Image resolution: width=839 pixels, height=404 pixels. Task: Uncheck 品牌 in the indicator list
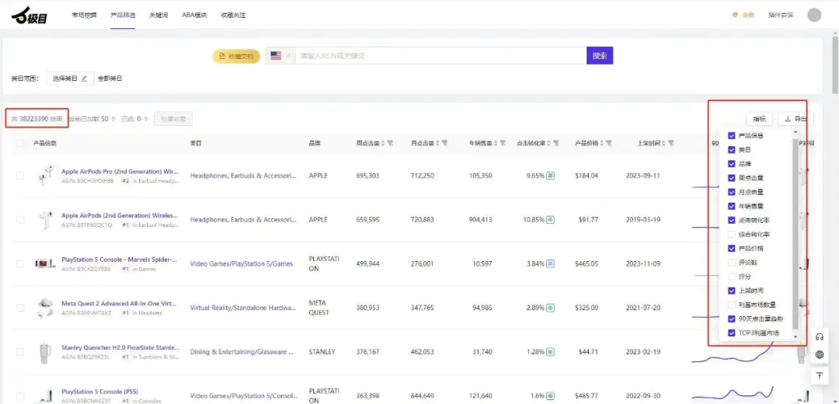point(732,164)
